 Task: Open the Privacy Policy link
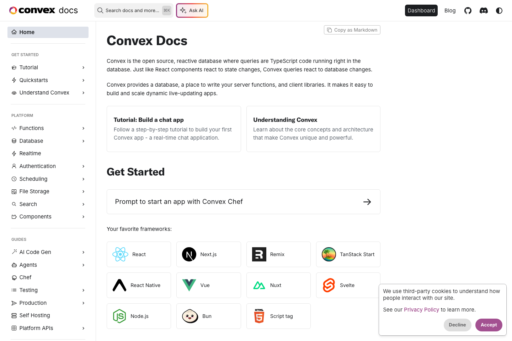coord(421,309)
